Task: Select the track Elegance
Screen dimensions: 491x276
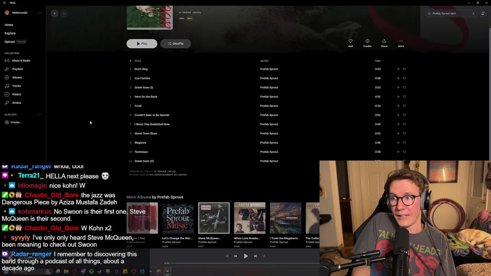Action: click(140, 143)
